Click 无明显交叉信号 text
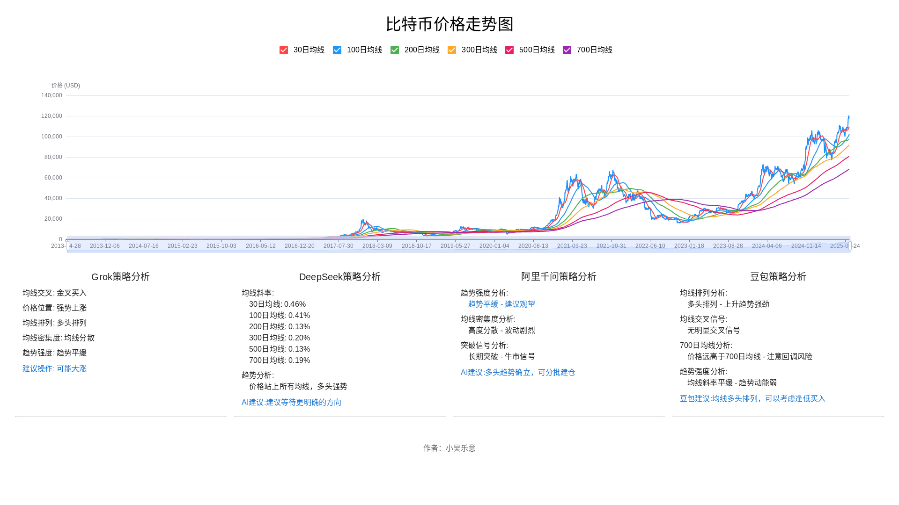 (714, 330)
